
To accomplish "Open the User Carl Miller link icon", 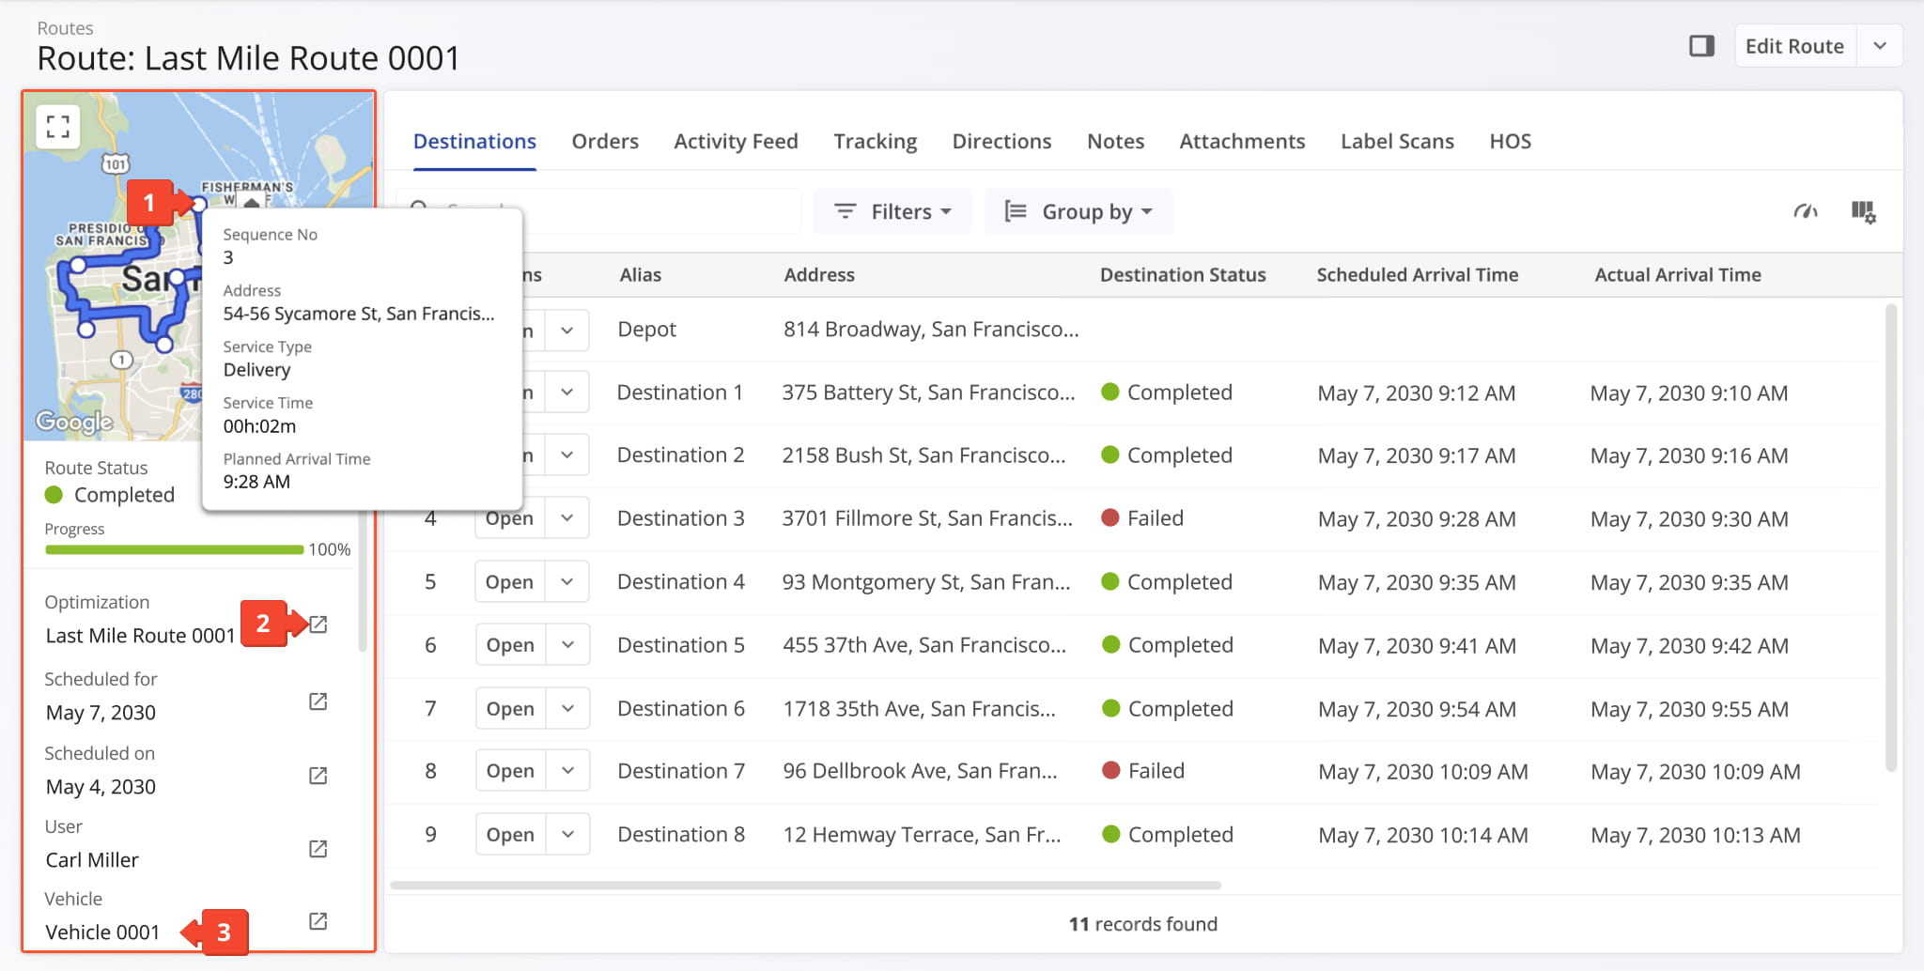I will click(x=318, y=849).
